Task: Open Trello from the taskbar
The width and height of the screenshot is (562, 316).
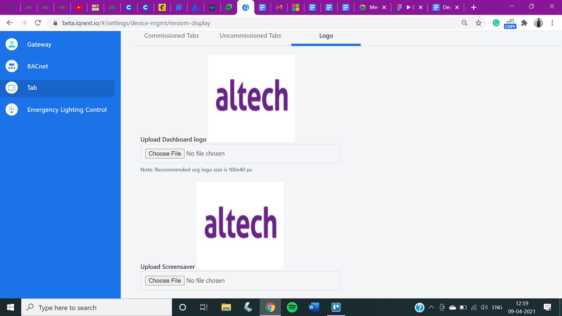Action: [x=336, y=308]
